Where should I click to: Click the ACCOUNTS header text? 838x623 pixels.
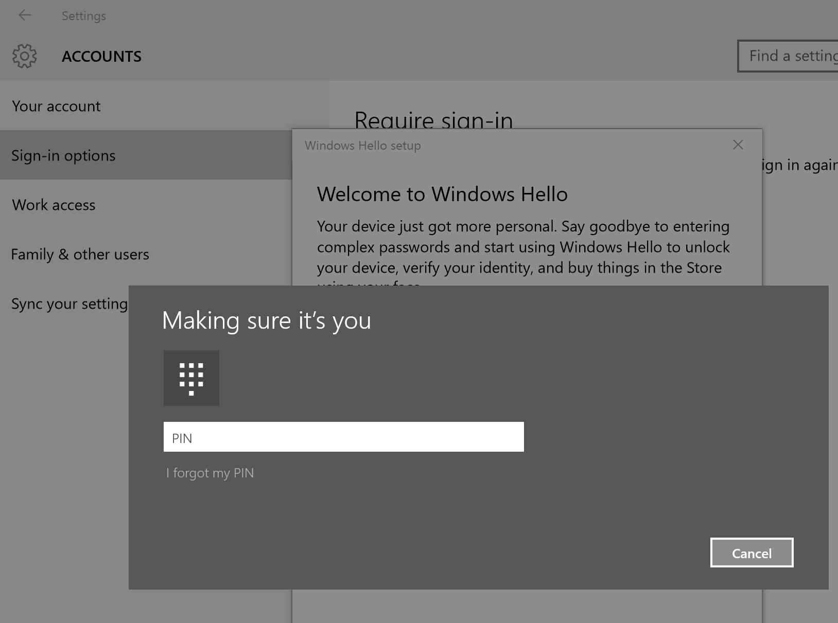[101, 56]
